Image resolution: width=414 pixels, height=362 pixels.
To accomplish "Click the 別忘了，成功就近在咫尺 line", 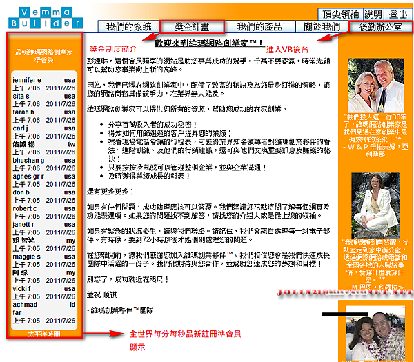I will 128,279.
